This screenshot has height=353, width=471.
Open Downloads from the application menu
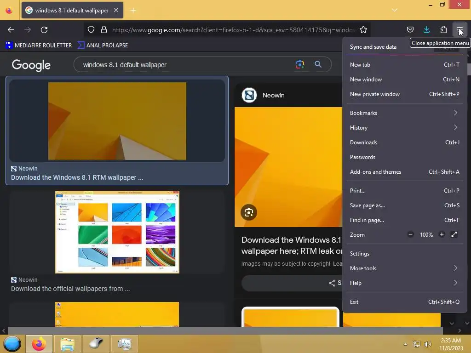[x=405, y=142]
